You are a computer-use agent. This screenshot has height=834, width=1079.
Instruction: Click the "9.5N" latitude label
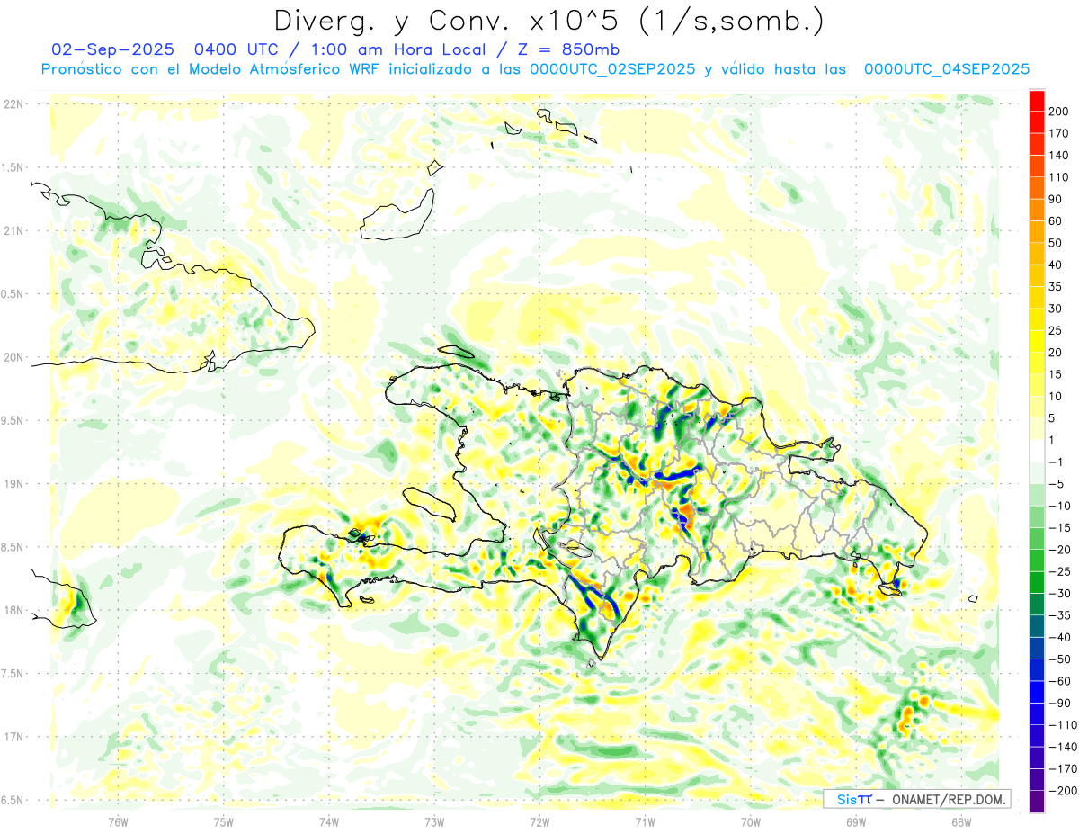13,420
